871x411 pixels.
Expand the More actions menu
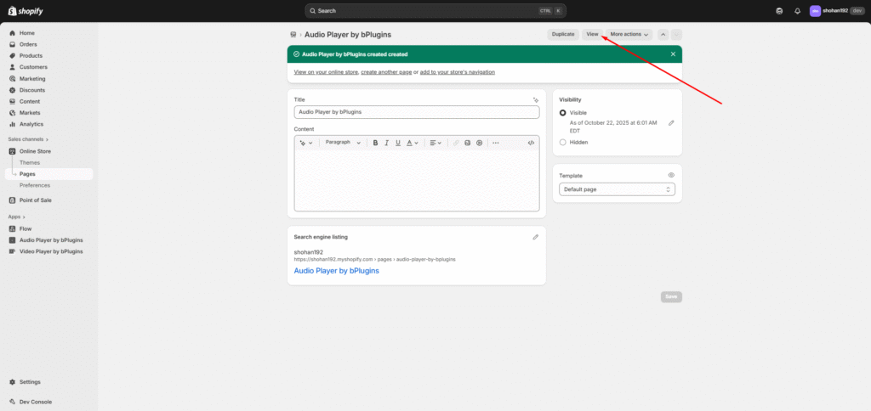[629, 34]
